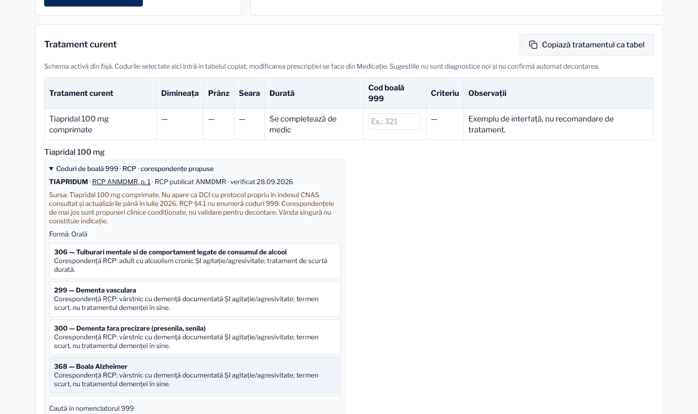This screenshot has width=698, height=414.
Task: Click the copy icon beside Copiază tratamentul
Action: pyautogui.click(x=533, y=45)
